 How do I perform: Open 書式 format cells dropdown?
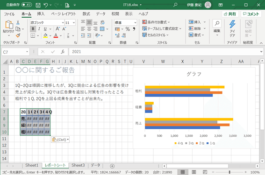coord(196,35)
